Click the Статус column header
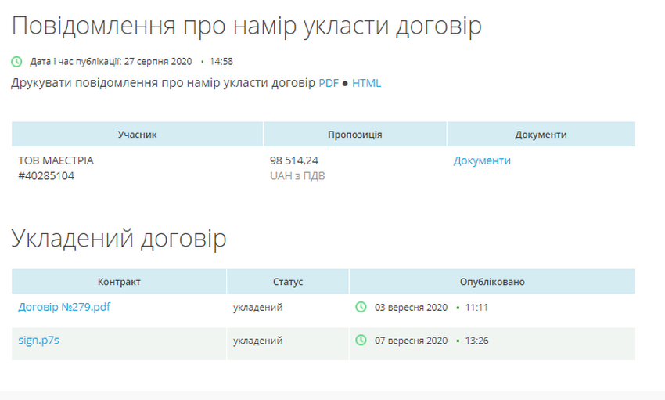The image size is (665, 400). (x=287, y=282)
